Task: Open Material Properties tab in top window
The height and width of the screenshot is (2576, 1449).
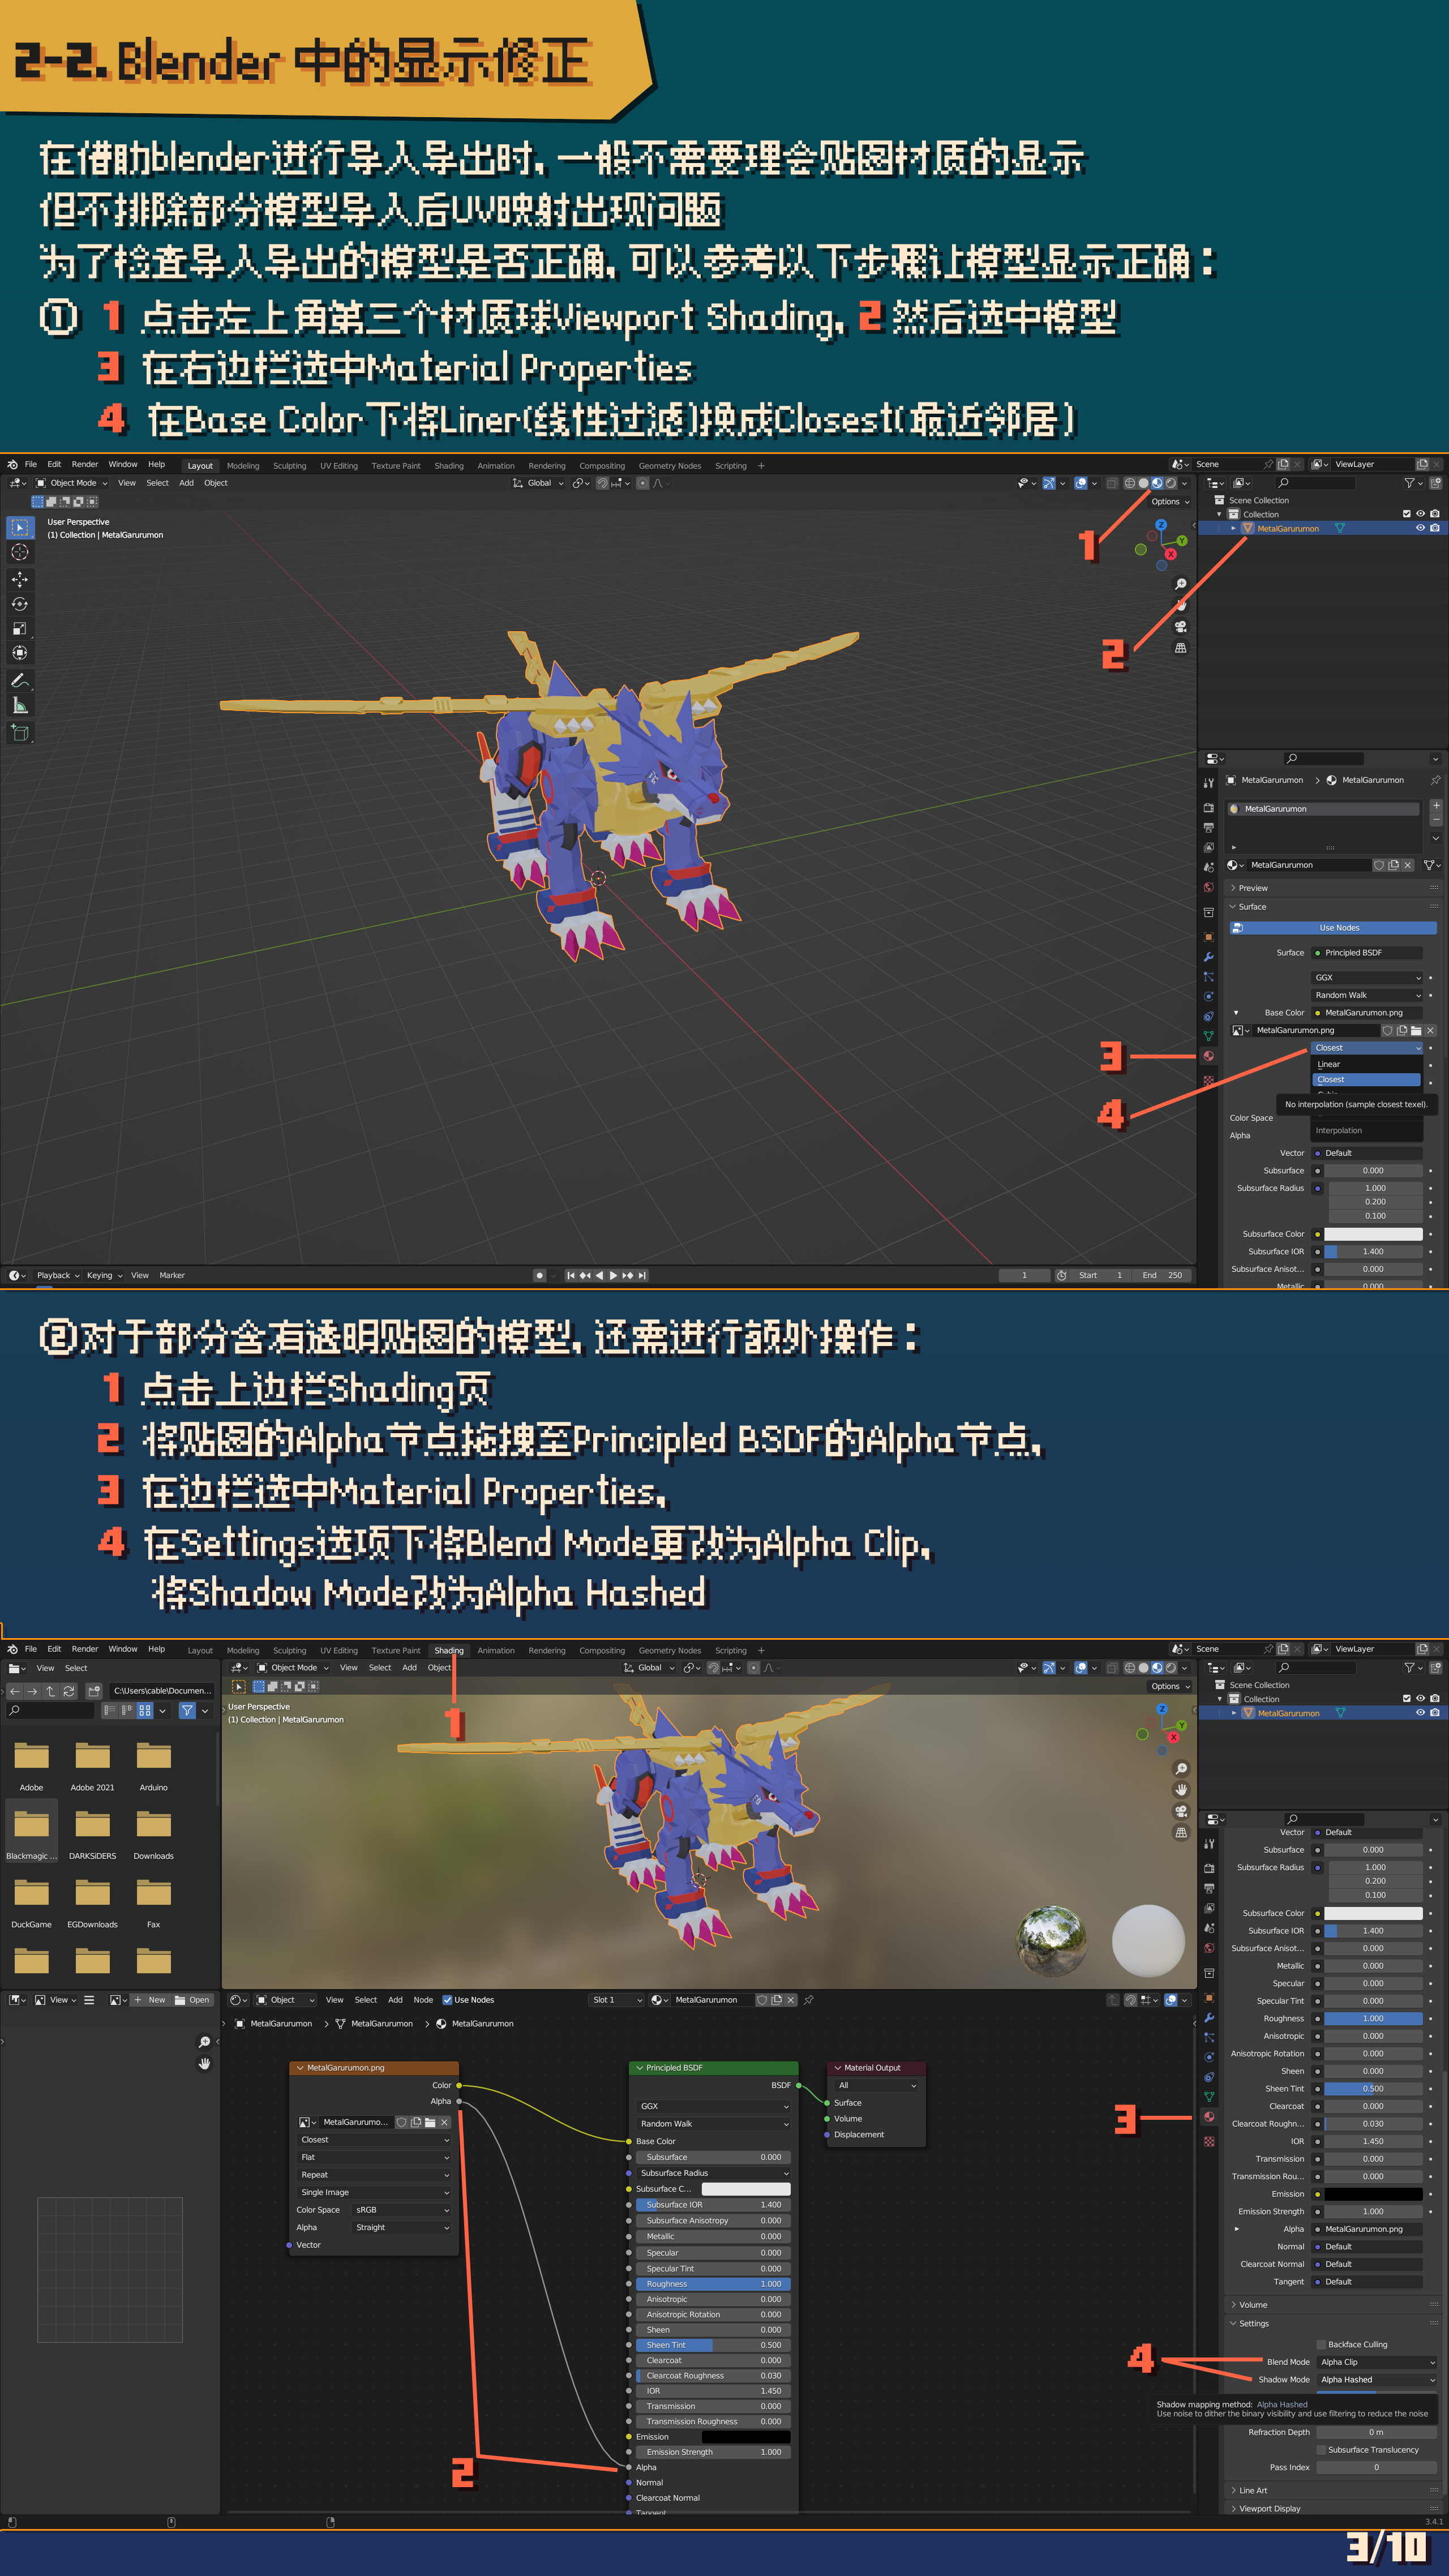Action: (x=1209, y=1056)
